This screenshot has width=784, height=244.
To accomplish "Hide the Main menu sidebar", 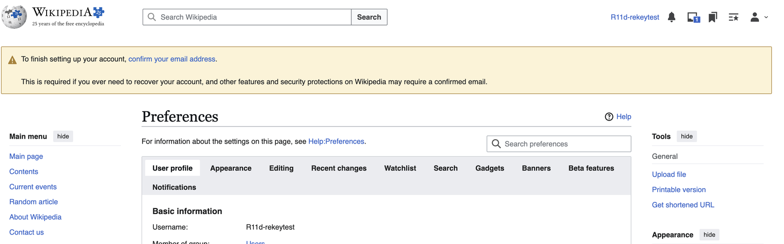I will coord(63,136).
